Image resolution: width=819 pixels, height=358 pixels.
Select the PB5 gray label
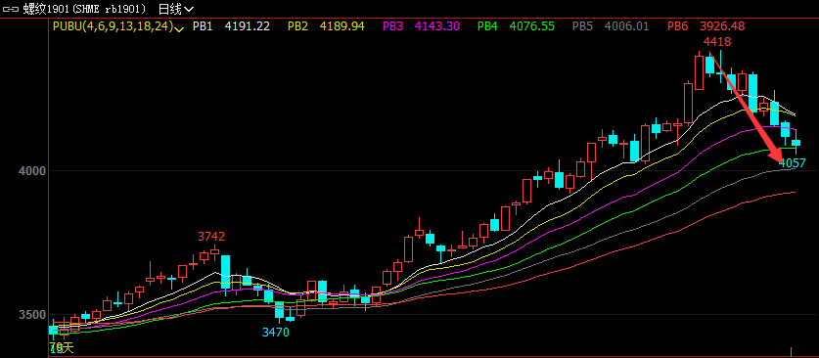point(583,26)
